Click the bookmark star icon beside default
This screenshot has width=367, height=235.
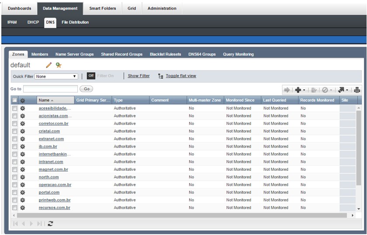(59, 65)
